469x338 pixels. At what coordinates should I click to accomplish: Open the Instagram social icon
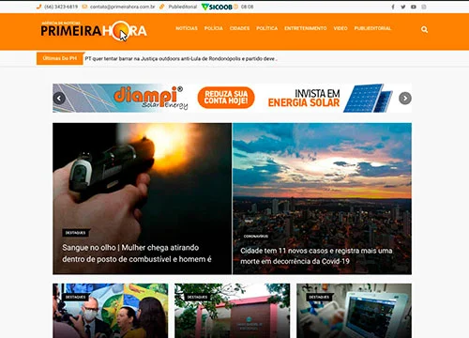[424, 7]
